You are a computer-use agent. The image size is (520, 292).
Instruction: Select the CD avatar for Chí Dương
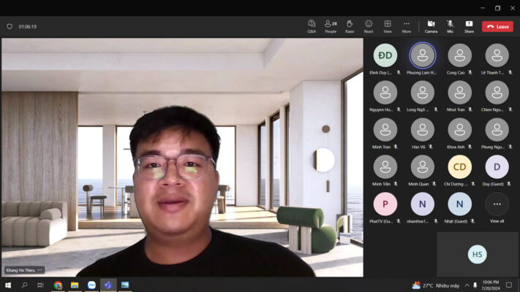click(459, 167)
